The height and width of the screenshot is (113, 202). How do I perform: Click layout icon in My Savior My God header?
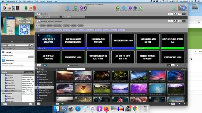point(180,21)
